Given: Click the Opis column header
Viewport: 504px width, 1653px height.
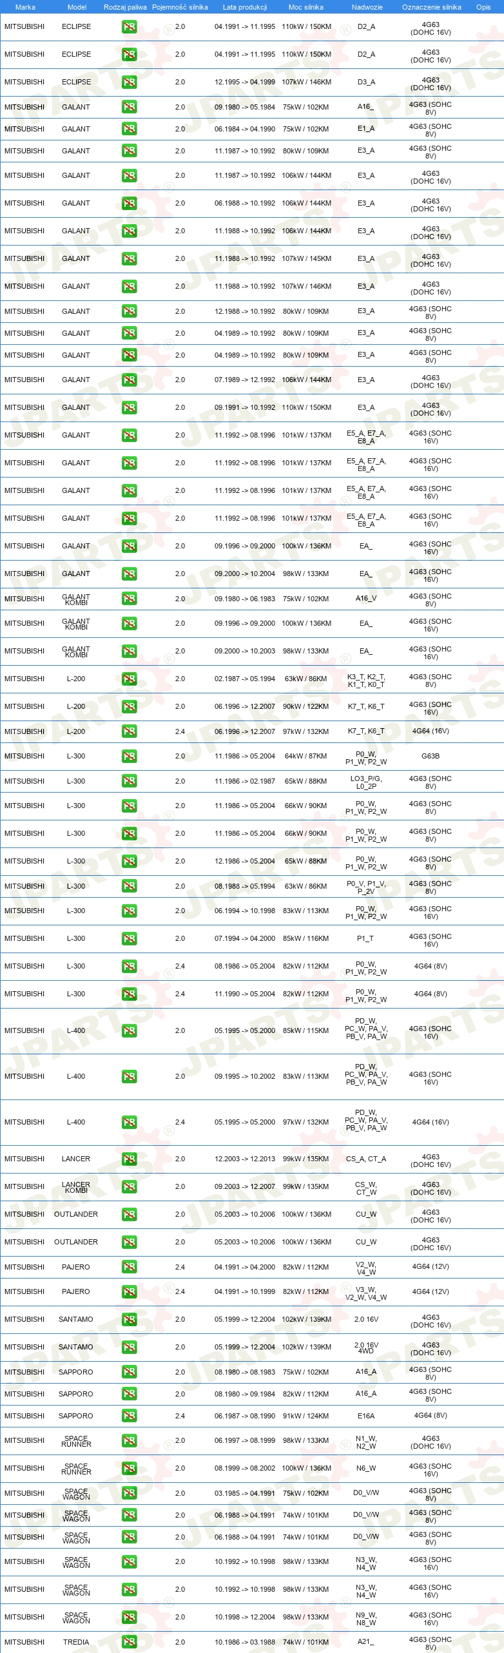Looking at the screenshot, I should pos(483,7).
